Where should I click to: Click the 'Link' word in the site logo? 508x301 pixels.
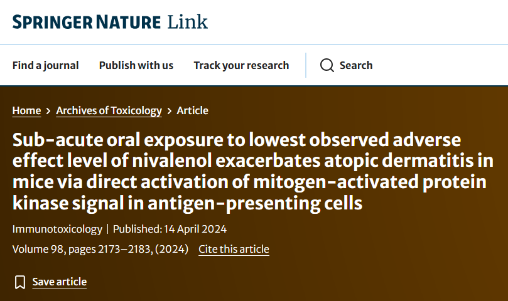tap(187, 23)
